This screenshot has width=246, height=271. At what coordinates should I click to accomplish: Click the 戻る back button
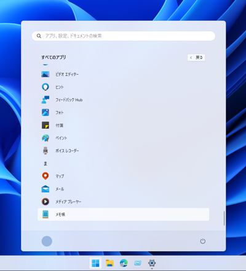coord(196,58)
